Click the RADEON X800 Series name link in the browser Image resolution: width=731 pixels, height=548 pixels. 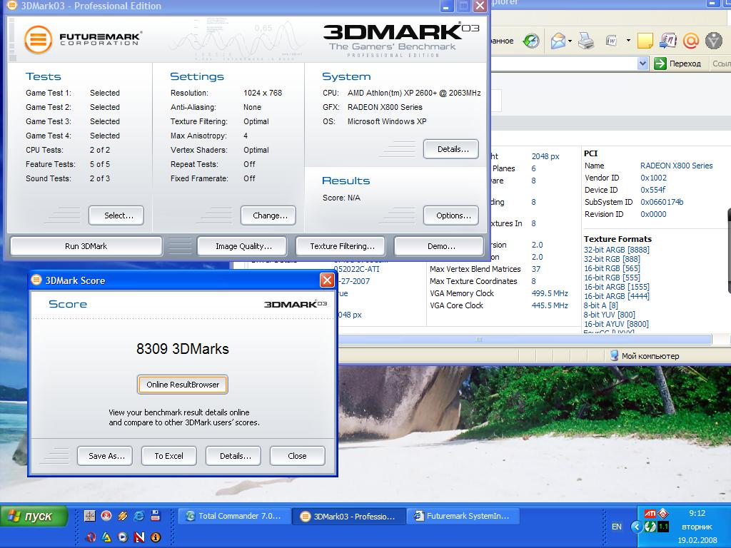(x=677, y=166)
